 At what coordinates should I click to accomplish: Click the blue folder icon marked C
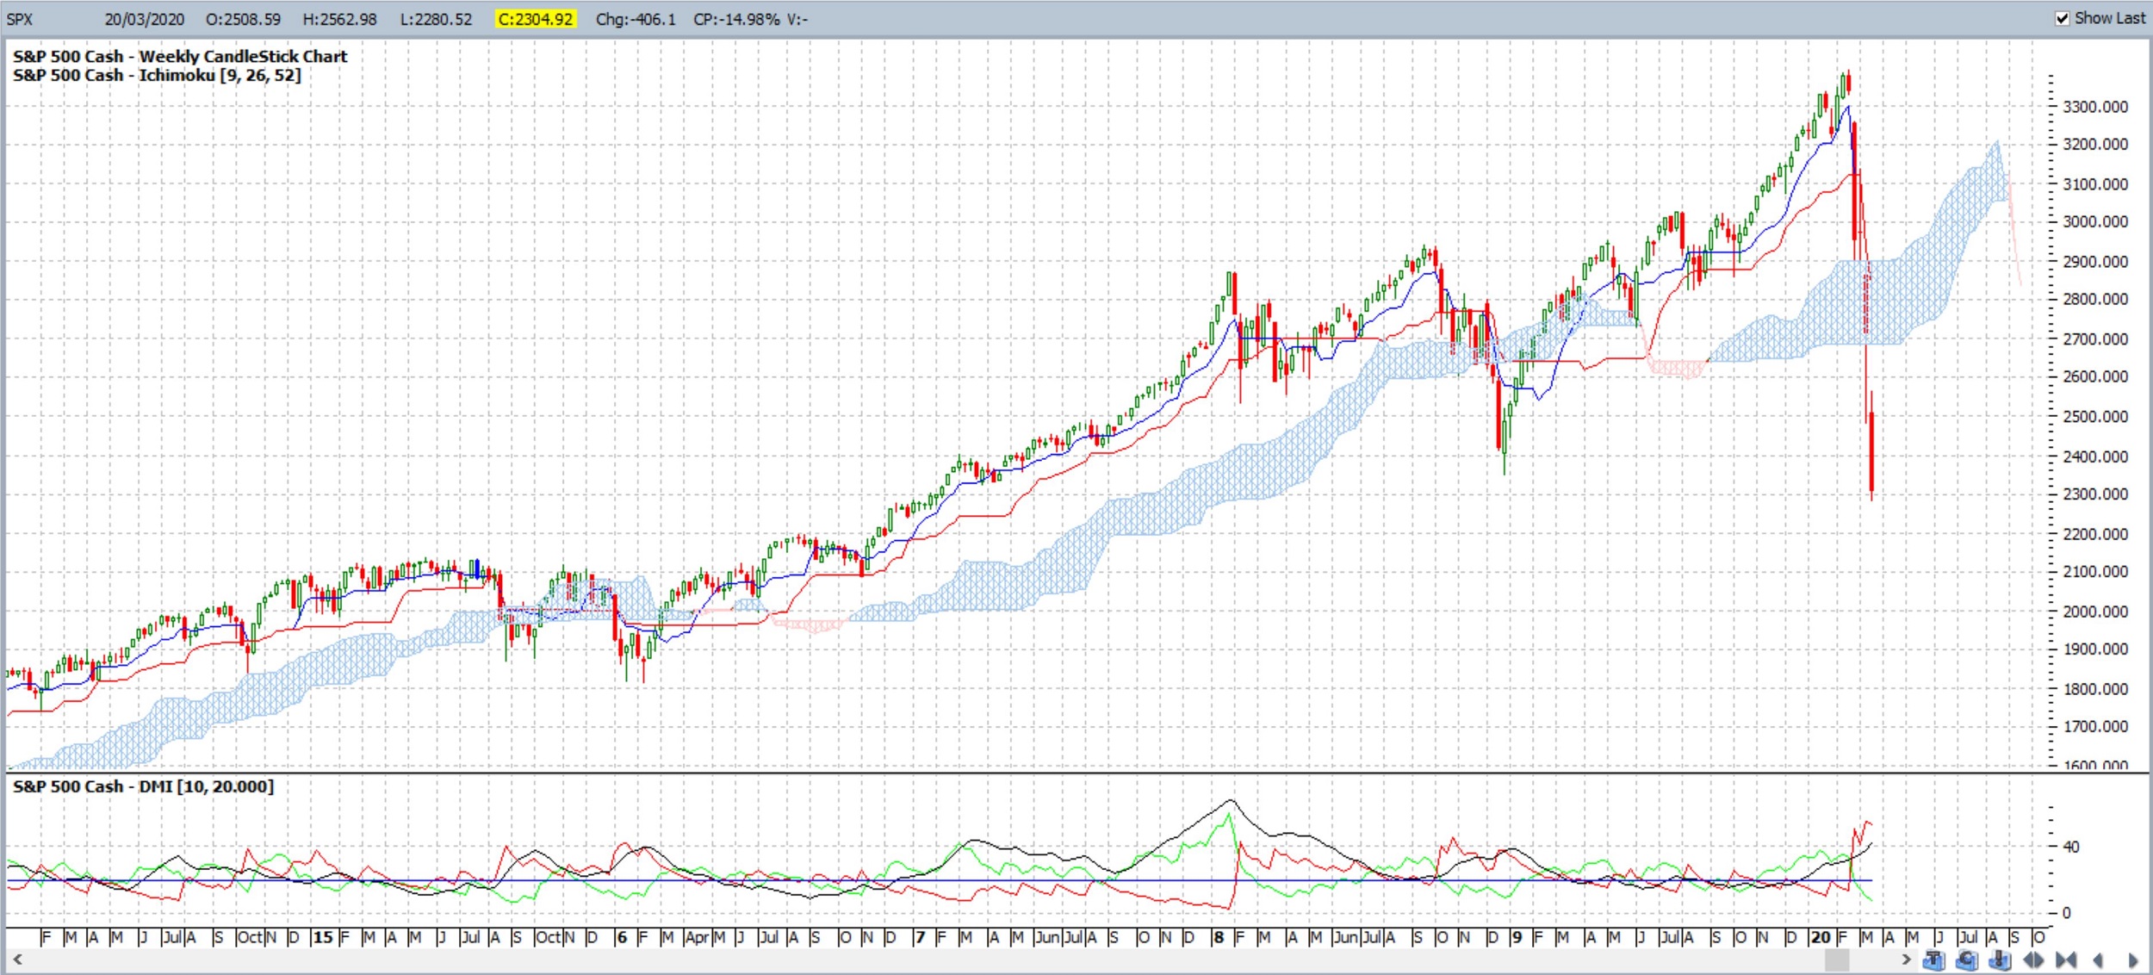coord(1967,959)
